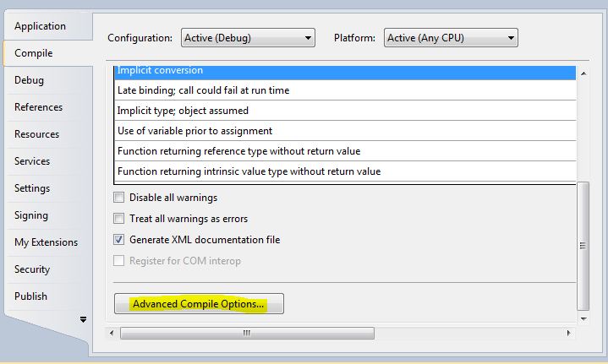Open Advanced Compile Options dialog
Viewport: 608px width, 364px height.
(199, 303)
